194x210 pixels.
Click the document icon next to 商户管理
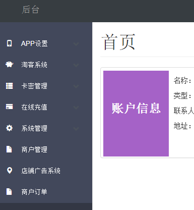pyautogui.click(x=9, y=149)
